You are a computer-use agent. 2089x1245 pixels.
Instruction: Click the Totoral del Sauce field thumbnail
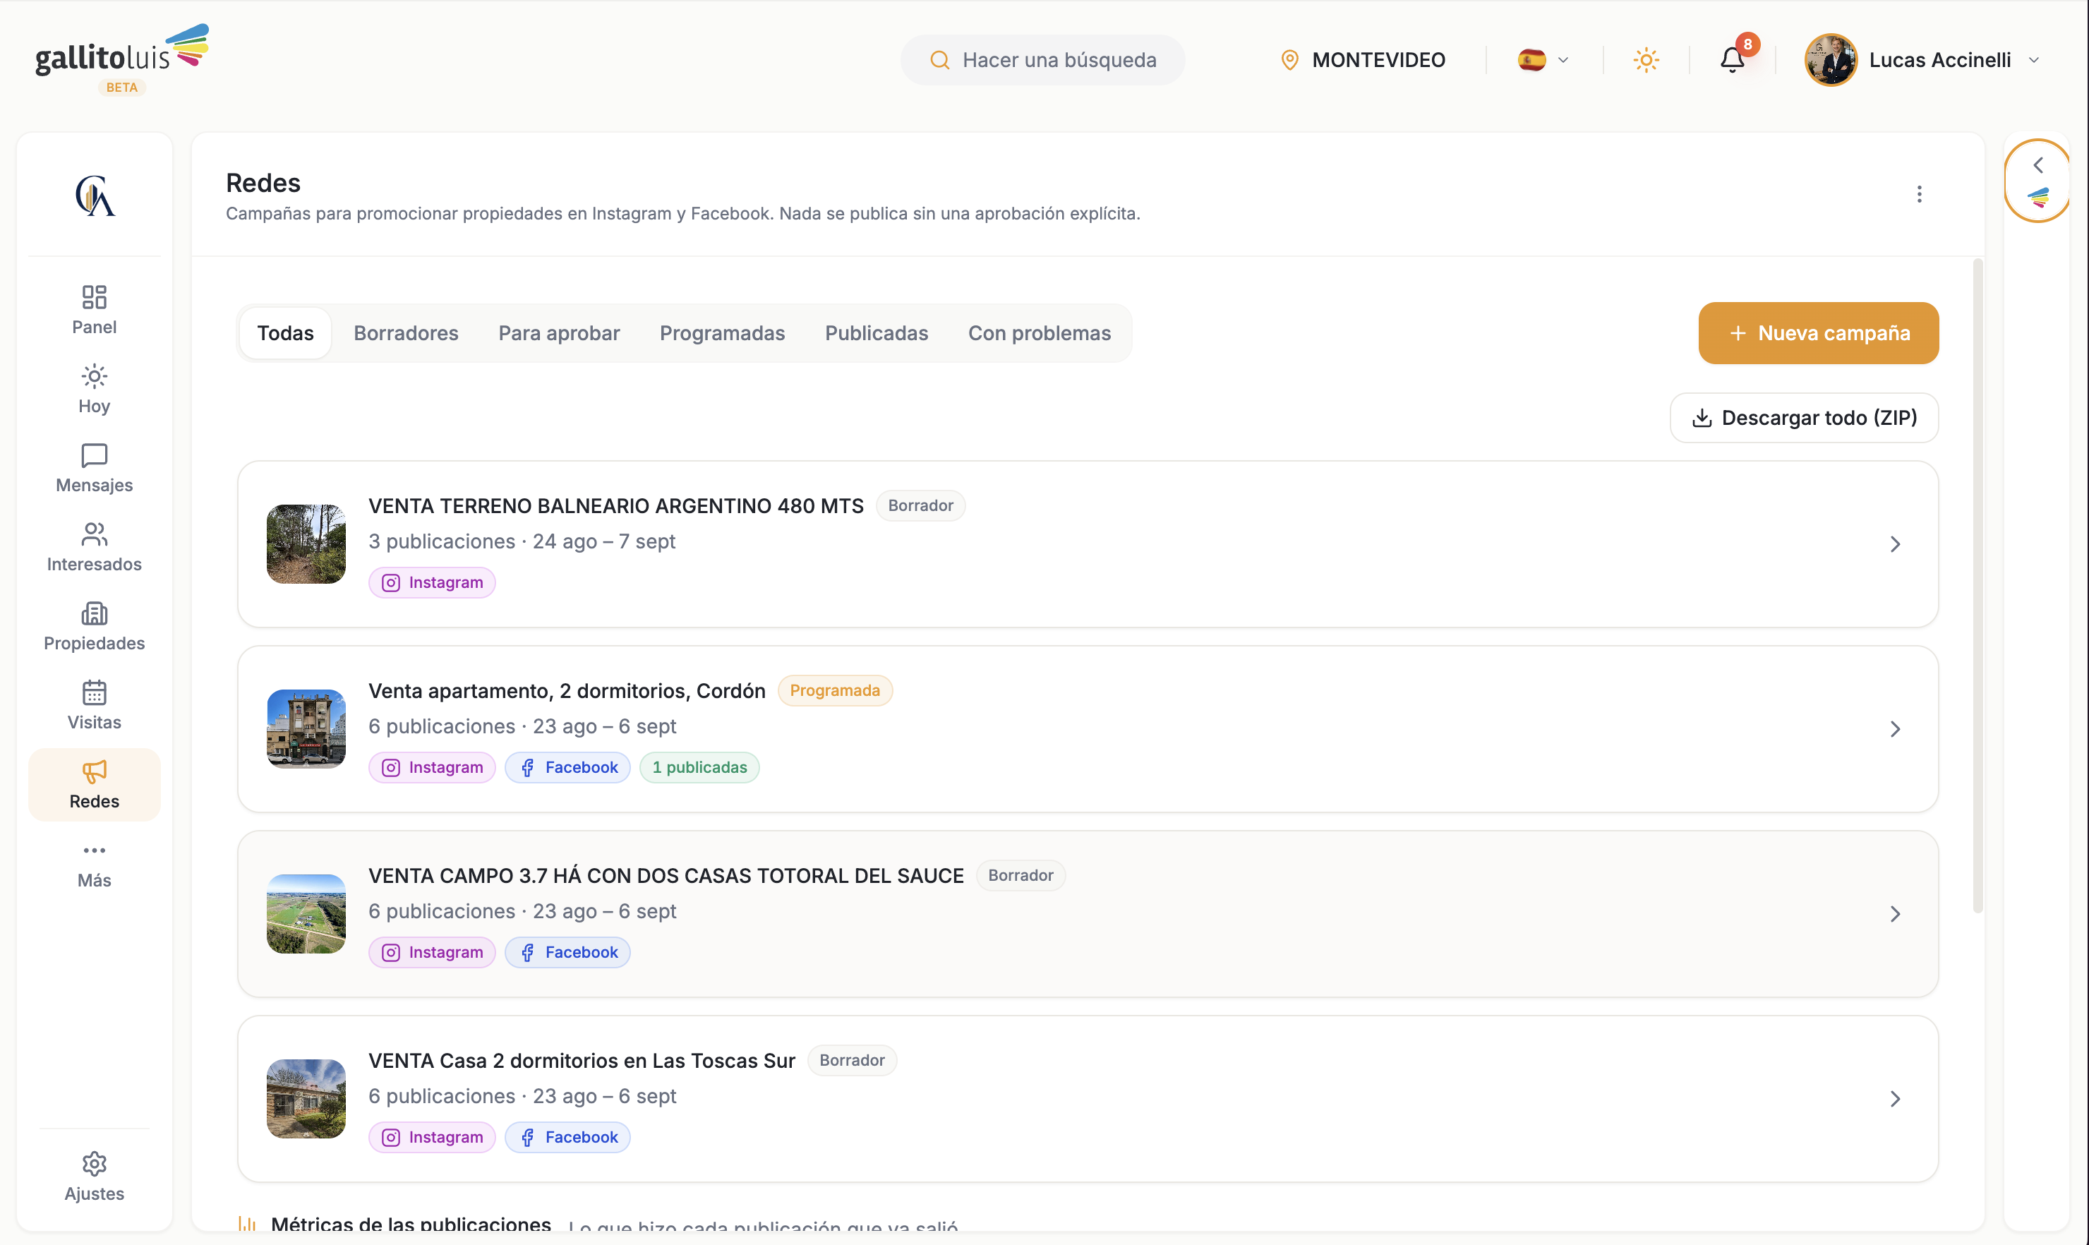[x=306, y=913]
